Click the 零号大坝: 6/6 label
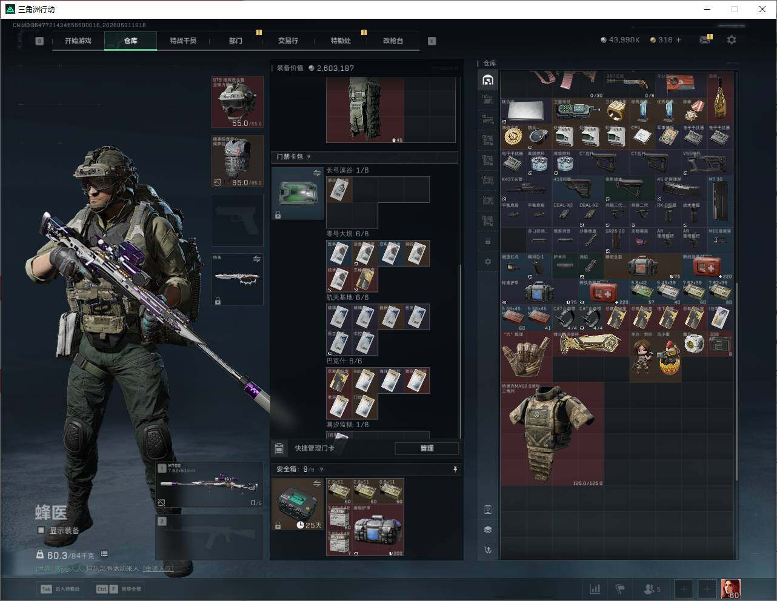 tap(347, 233)
